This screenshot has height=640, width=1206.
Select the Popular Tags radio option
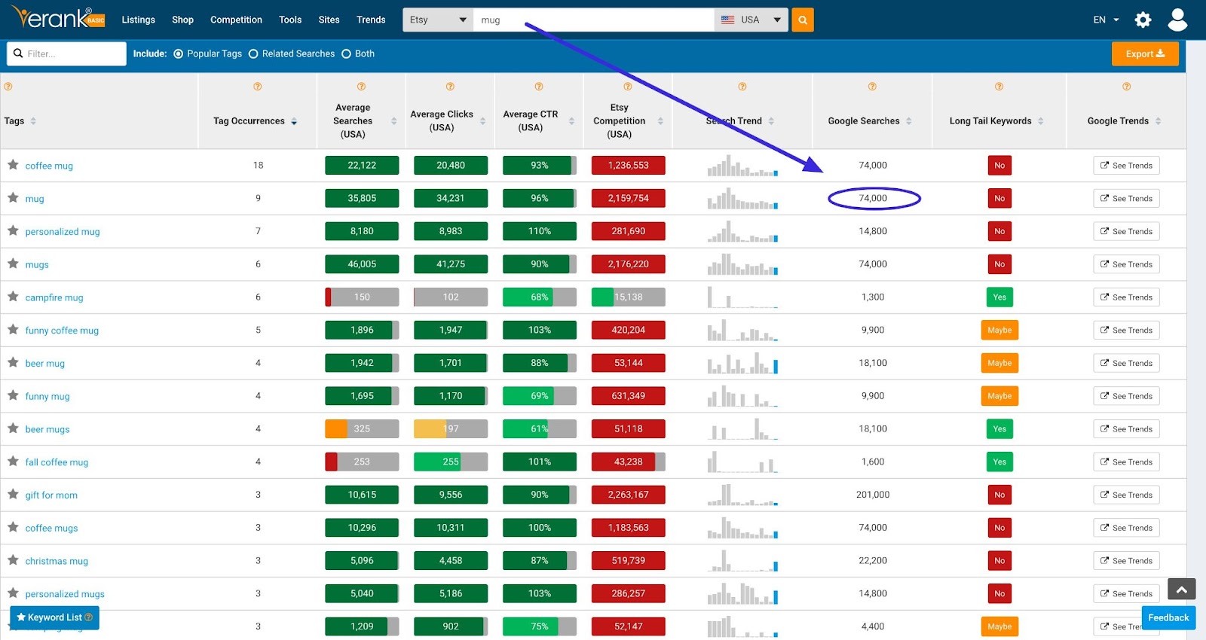[x=179, y=53]
